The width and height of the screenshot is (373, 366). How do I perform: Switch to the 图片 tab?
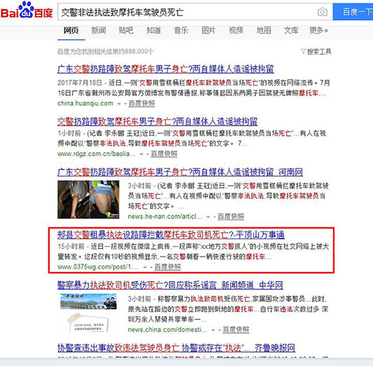[x=208, y=30]
